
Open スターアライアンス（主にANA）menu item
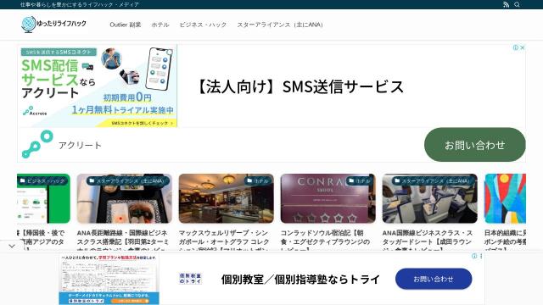[x=280, y=25]
